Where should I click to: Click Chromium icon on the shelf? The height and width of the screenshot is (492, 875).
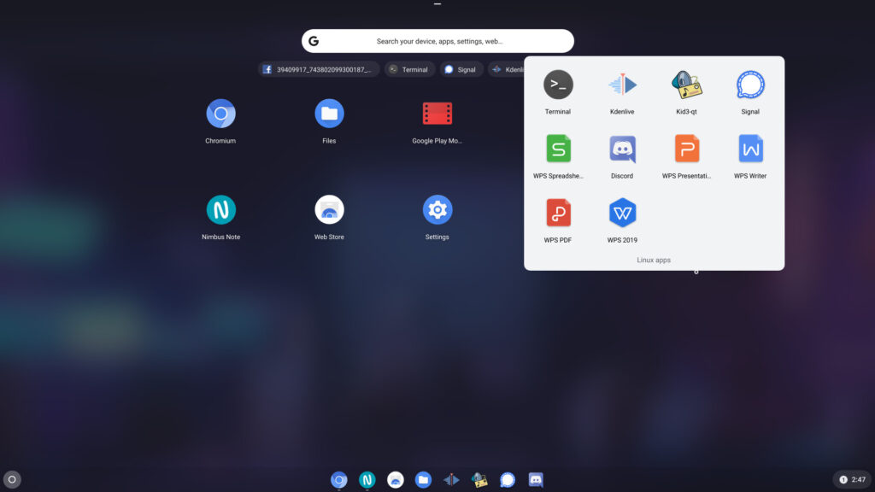[338, 480]
